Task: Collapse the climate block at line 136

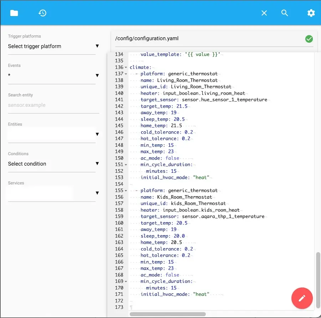Action: 126,68
